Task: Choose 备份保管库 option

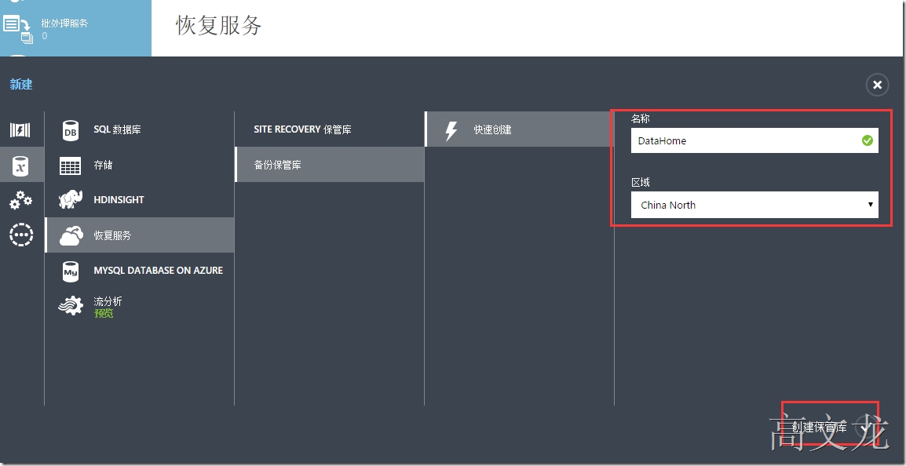Action: coord(330,165)
